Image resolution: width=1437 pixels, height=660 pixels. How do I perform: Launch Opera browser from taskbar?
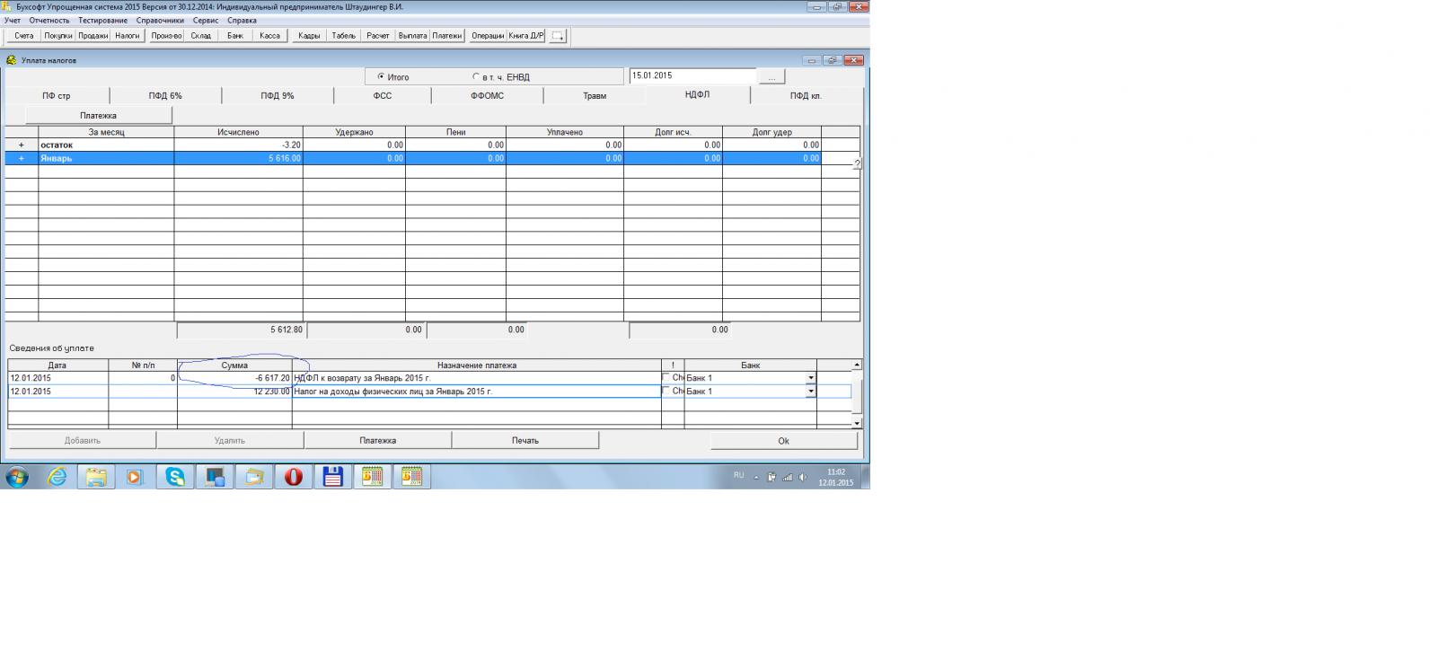[x=293, y=477]
